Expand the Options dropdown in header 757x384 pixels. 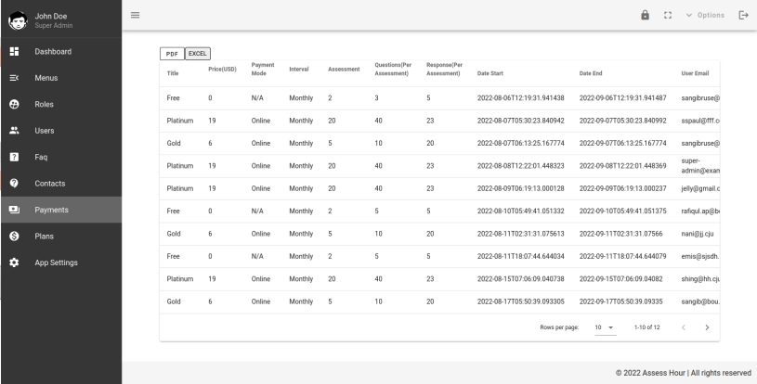711,14
